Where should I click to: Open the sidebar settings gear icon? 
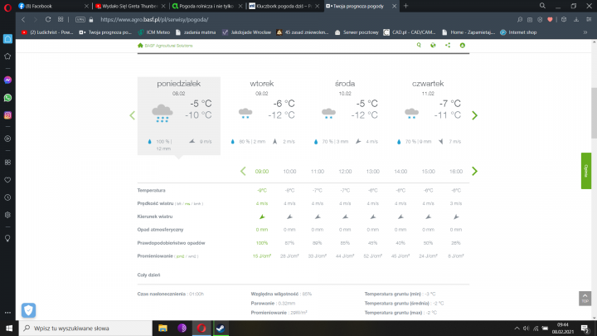pyautogui.click(x=7, y=215)
